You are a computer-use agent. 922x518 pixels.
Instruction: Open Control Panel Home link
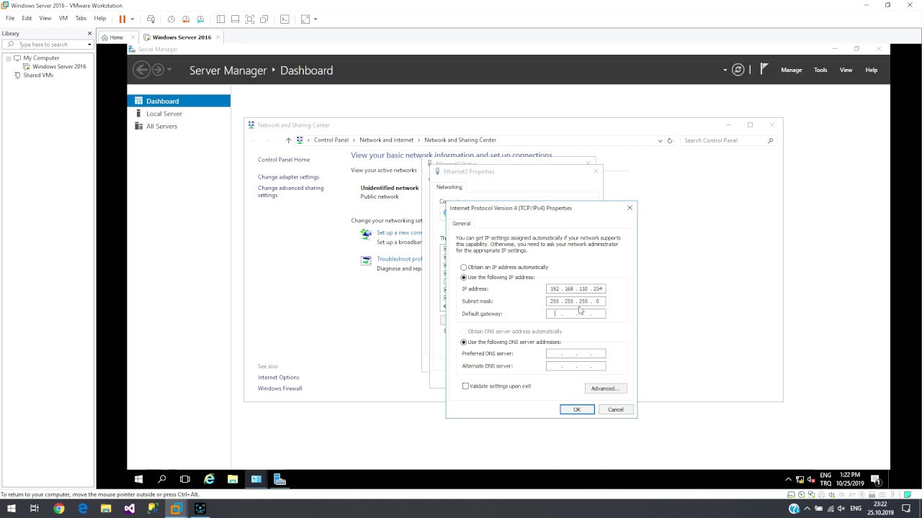pos(284,160)
